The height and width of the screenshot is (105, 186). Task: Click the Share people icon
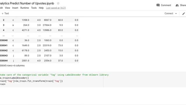(x=177, y=5)
